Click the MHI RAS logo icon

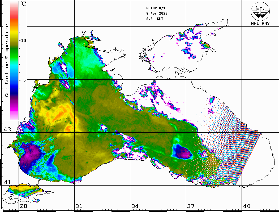[260, 11]
